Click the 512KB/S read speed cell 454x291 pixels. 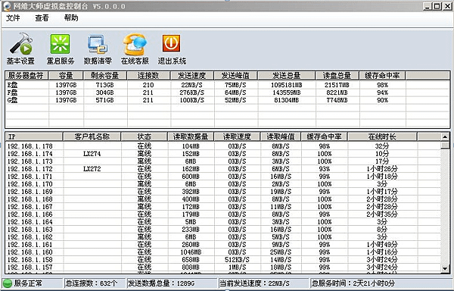pos(237,259)
